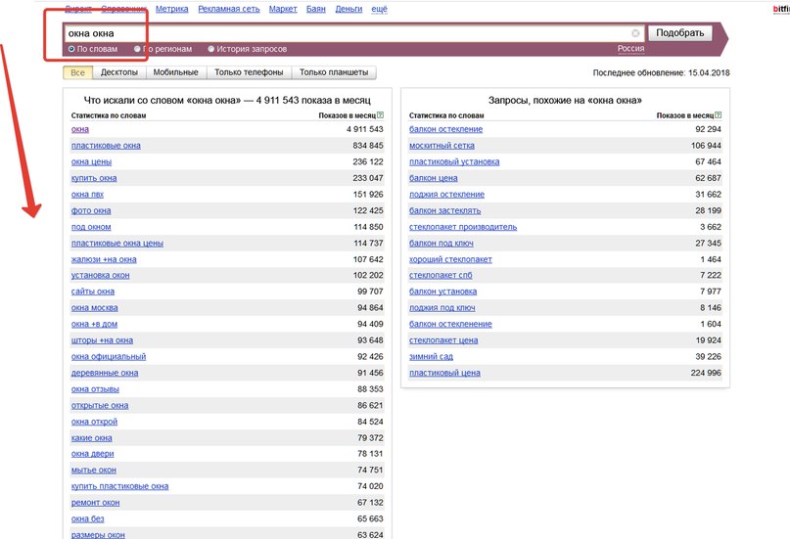Viewport: 790px width, 539px height.
Task: Open the help icon beside right 'Показов в месяц'
Action: point(718,115)
